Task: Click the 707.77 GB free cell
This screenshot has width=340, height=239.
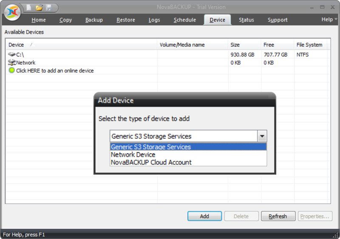Action: coord(275,55)
